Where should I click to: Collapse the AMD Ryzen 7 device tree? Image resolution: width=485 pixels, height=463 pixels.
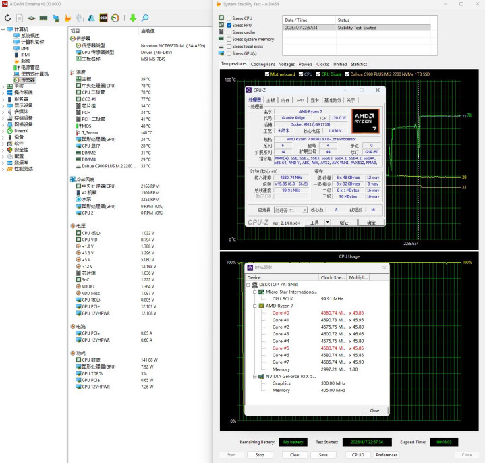tap(255, 306)
